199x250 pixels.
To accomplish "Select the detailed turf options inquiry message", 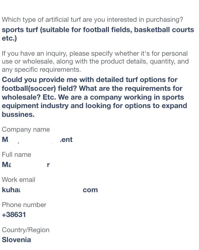I will [x=94, y=97].
